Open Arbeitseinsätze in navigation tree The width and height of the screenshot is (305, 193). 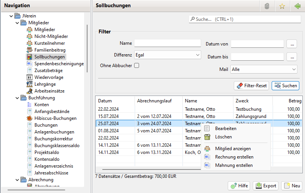(x=49, y=91)
